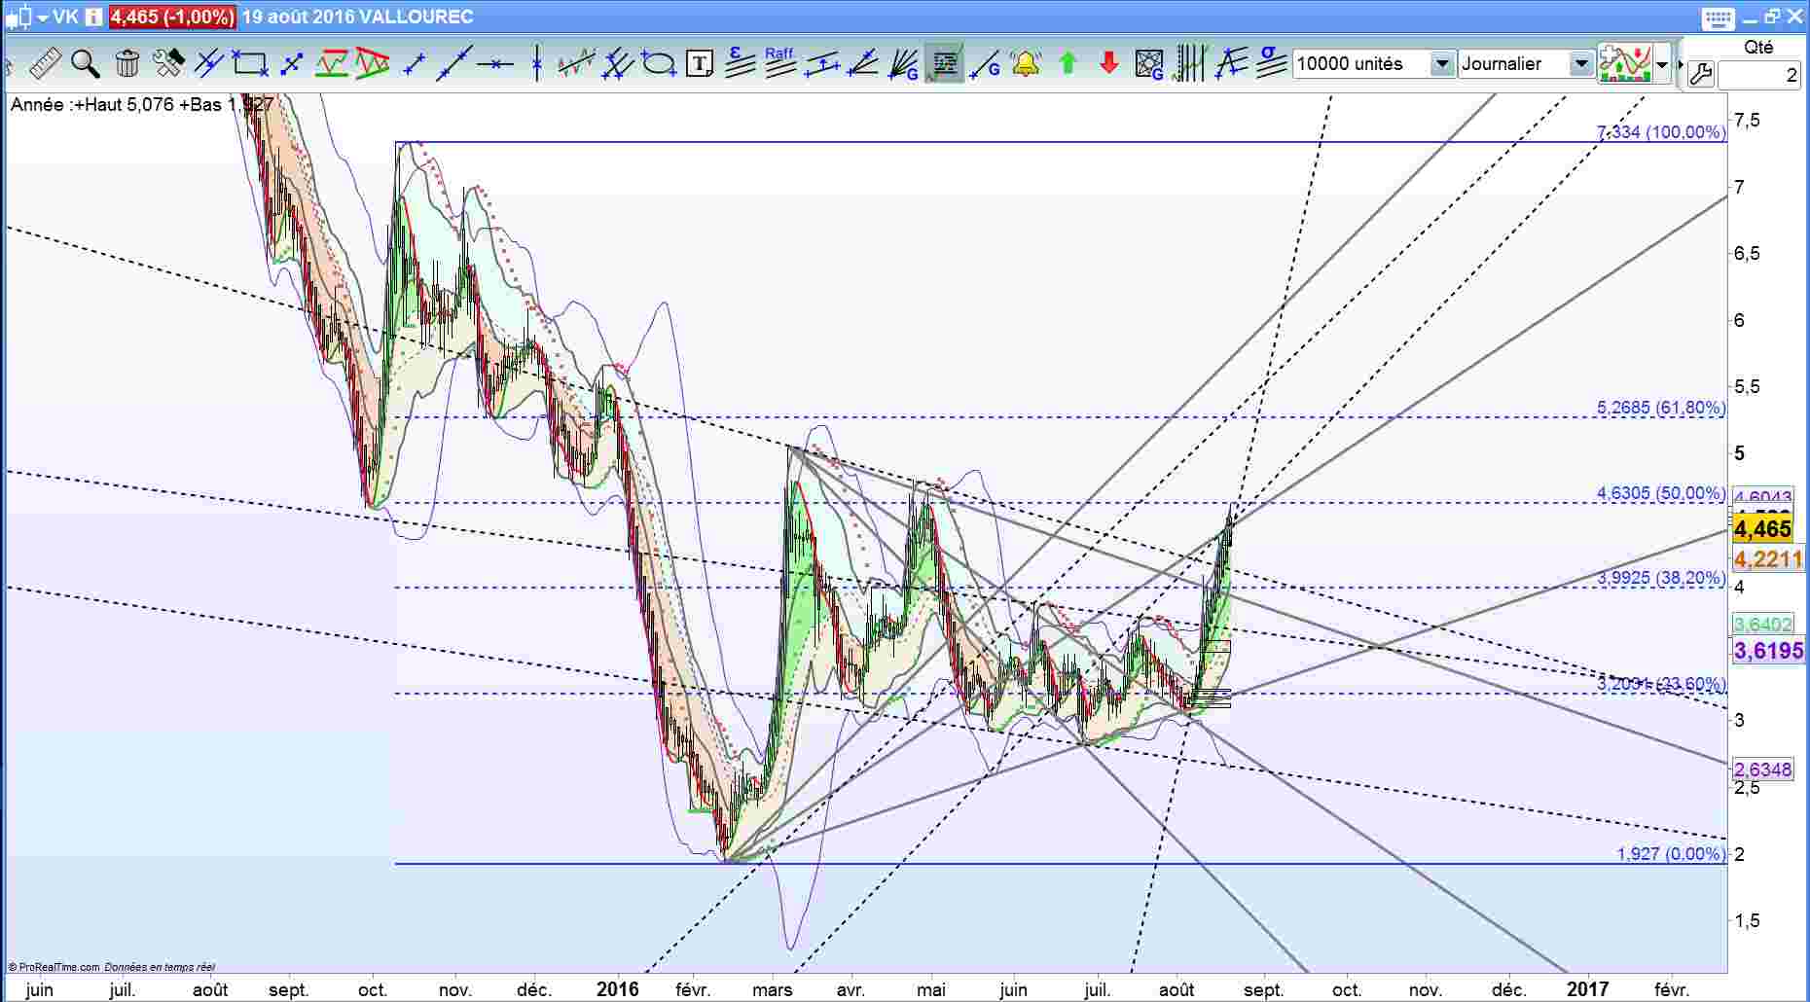Screen dimensions: 1810x1002
Task: Place a green up arrow marker
Action: (1068, 64)
